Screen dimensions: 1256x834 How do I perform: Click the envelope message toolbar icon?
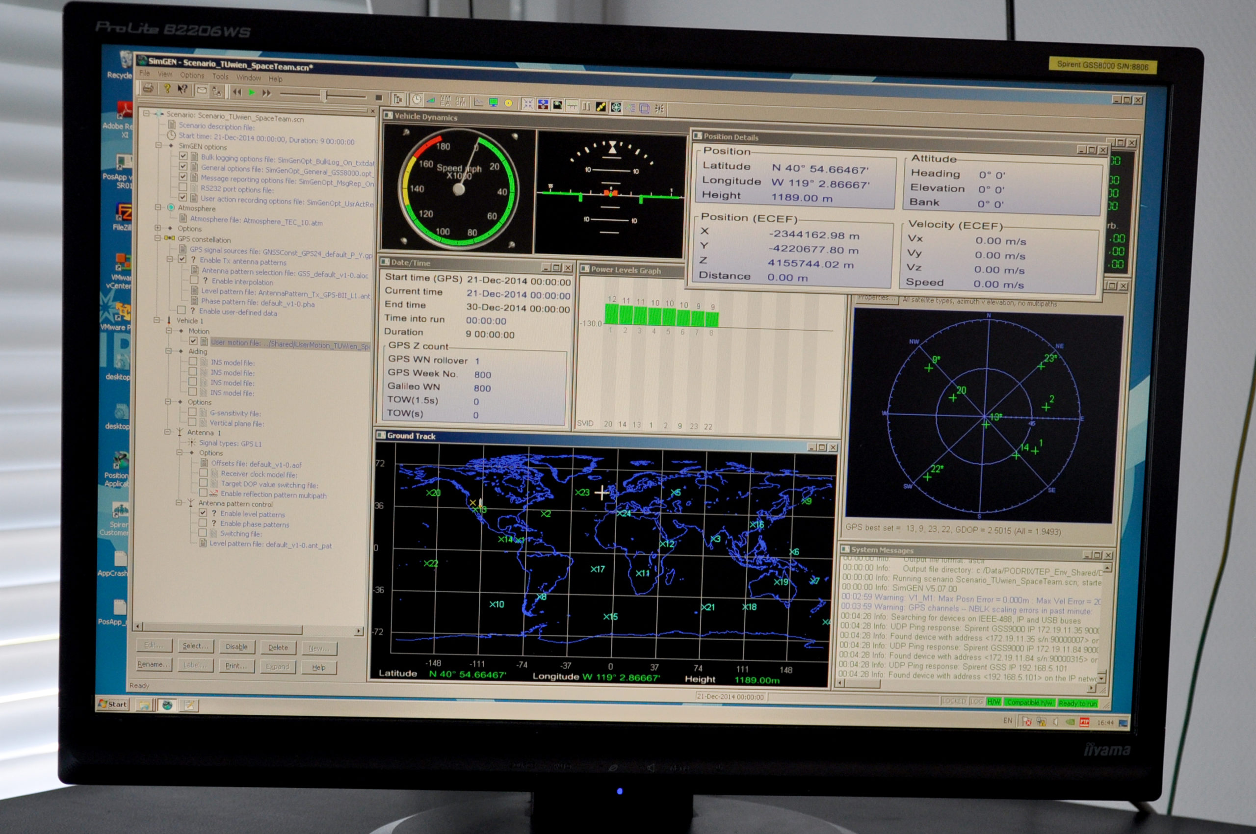202,90
